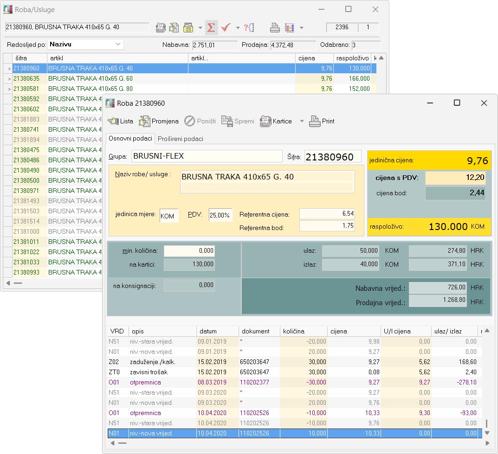Select row BRUSNA TRAKA 410x65 G. 60

[x=90, y=78]
